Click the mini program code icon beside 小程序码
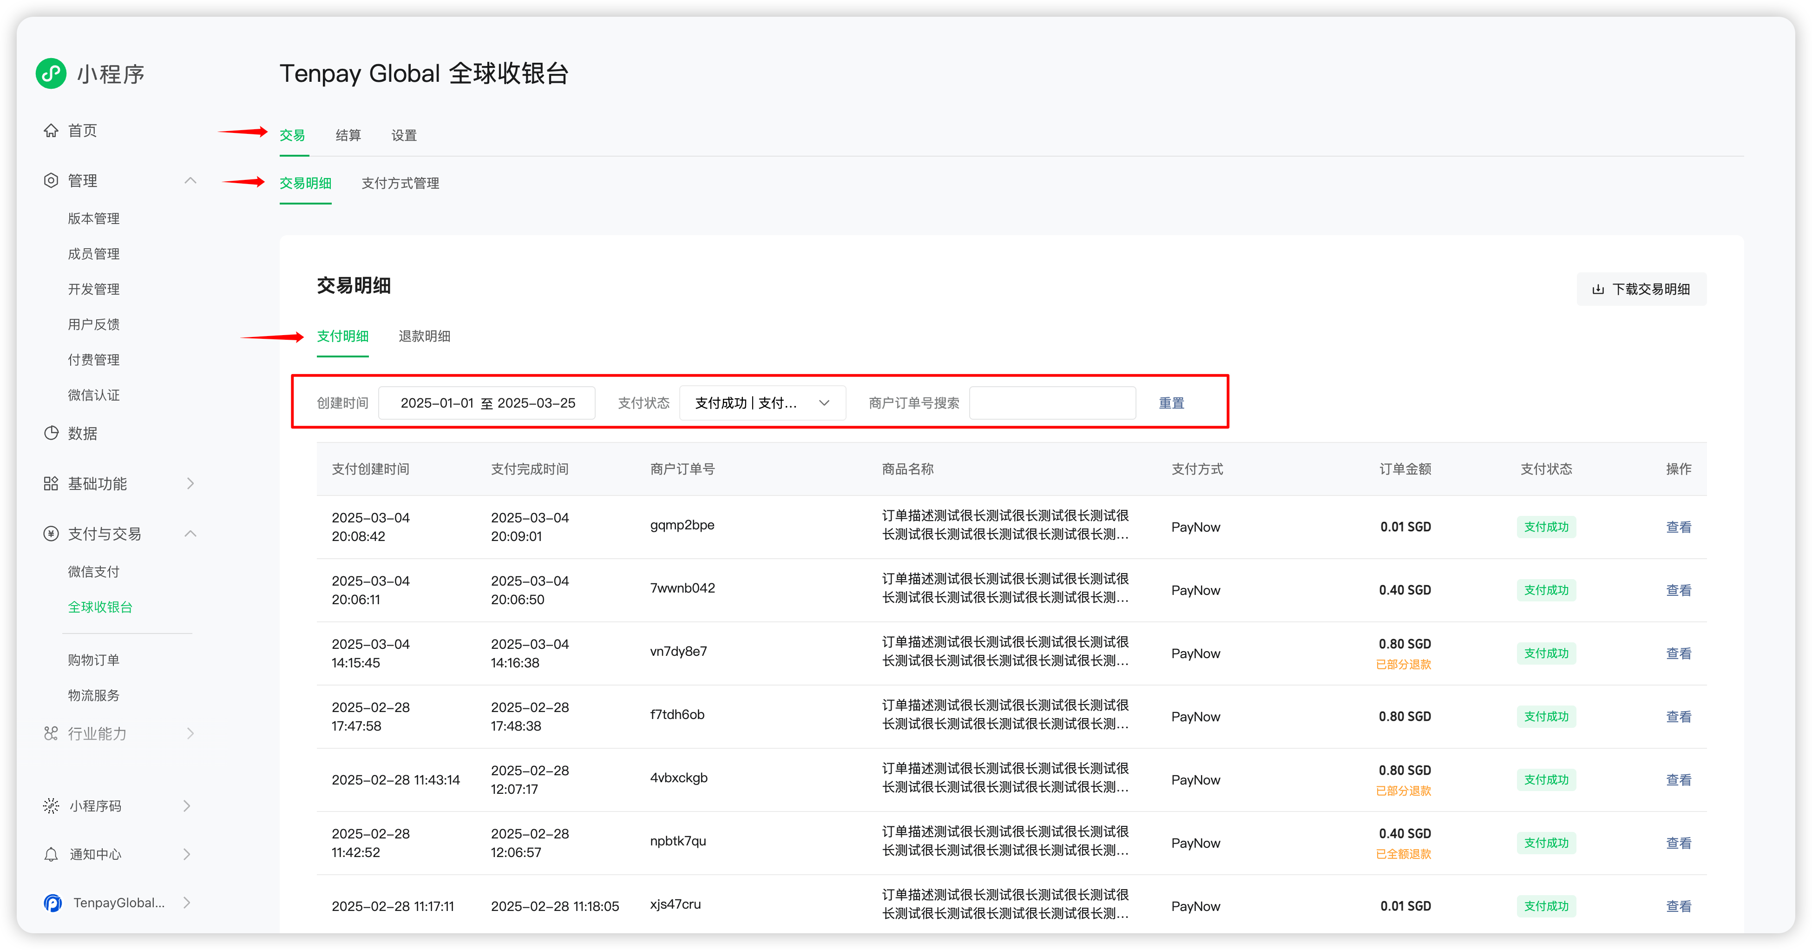 coord(51,806)
